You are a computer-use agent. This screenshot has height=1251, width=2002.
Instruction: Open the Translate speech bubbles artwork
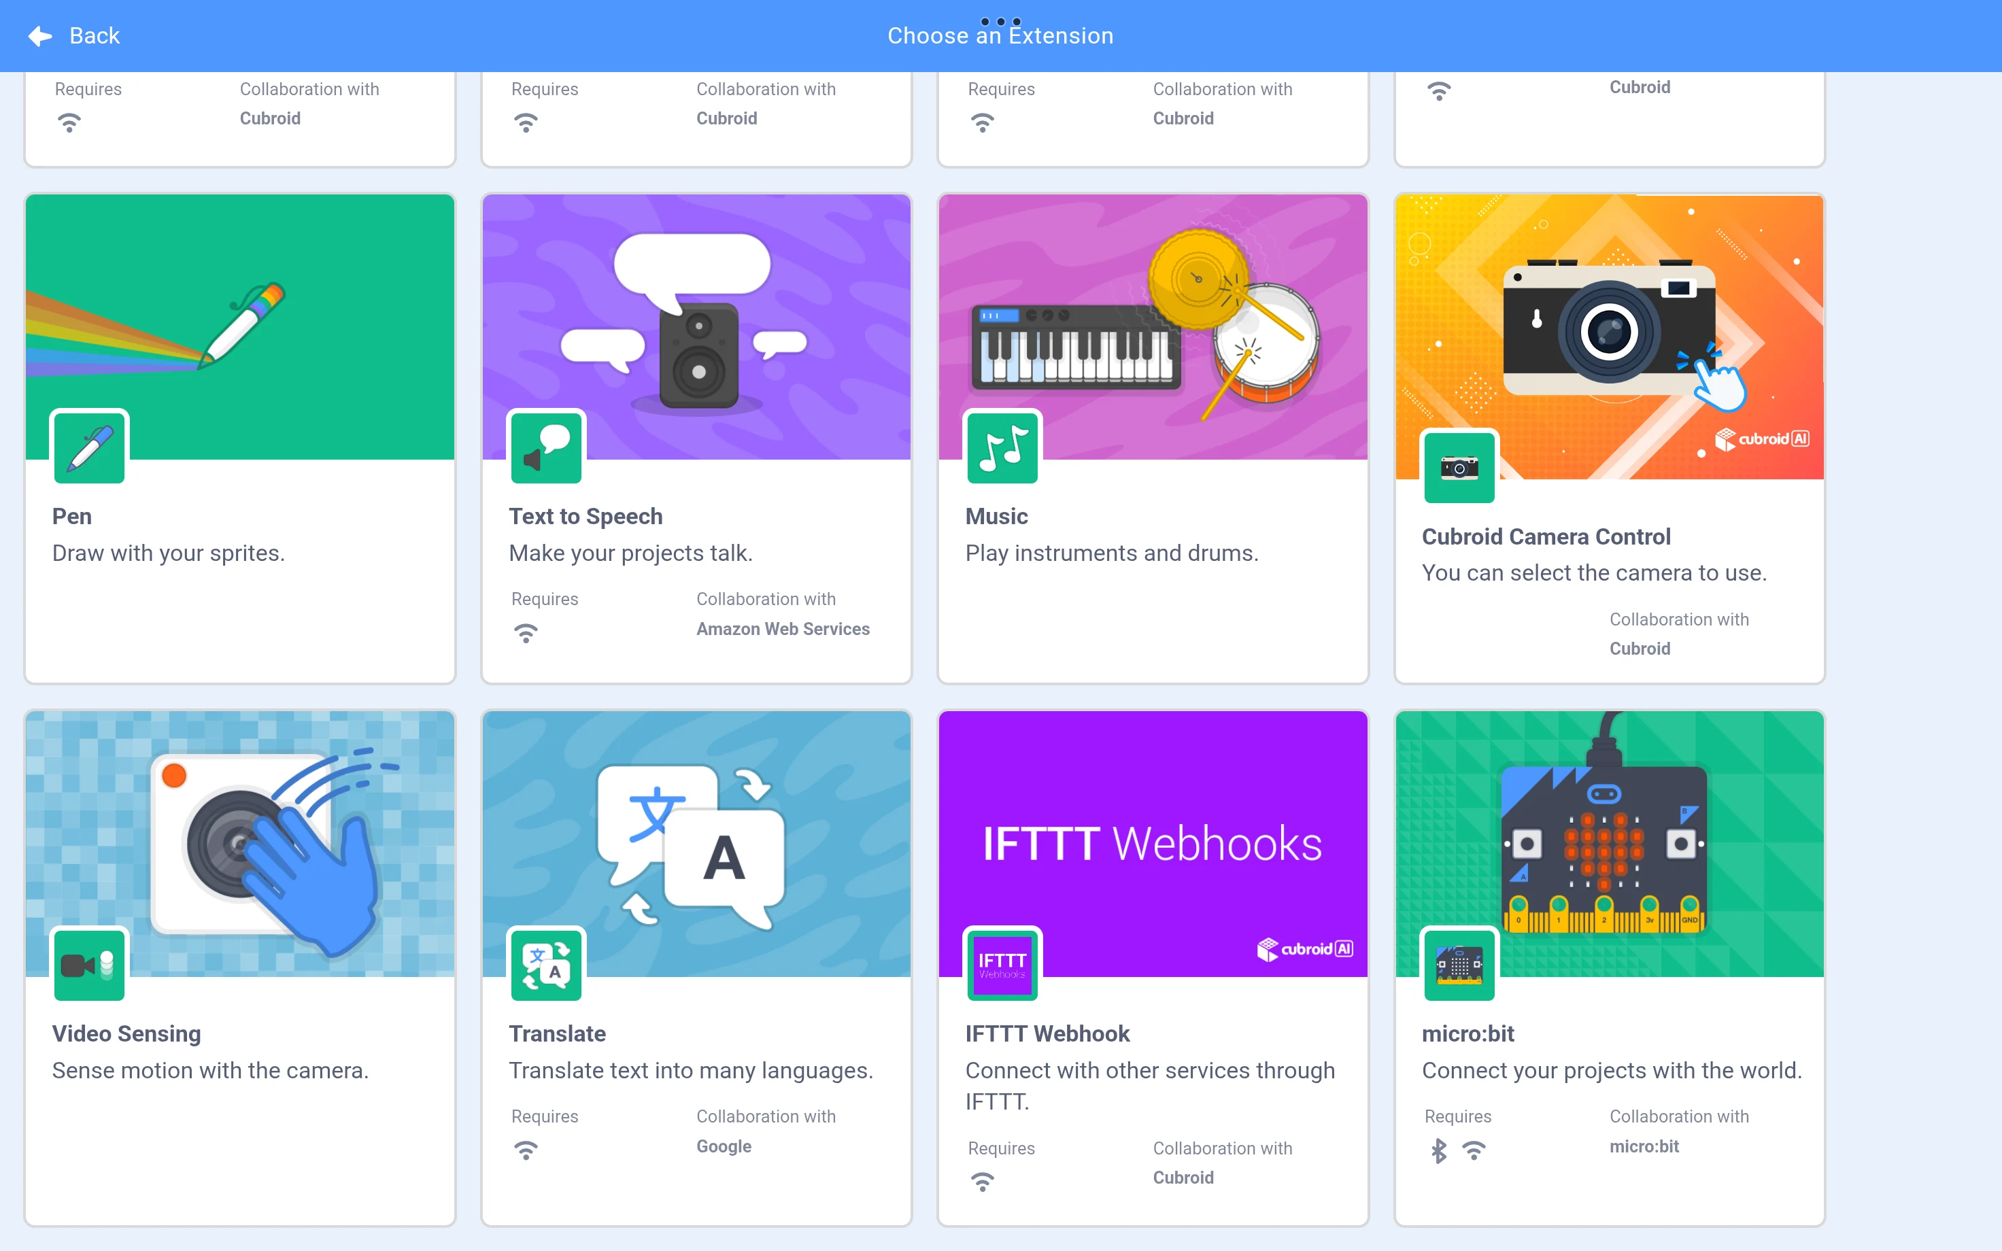(696, 844)
